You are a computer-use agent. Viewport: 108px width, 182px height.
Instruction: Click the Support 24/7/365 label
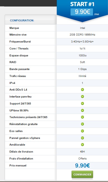20,104
